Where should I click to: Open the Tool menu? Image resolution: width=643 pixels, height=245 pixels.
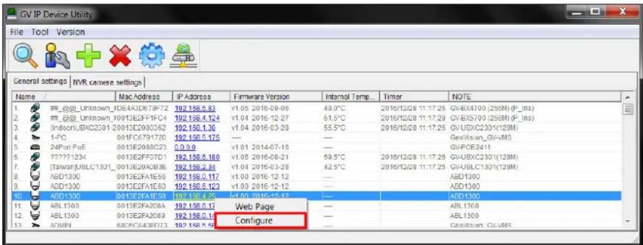pyautogui.click(x=40, y=31)
